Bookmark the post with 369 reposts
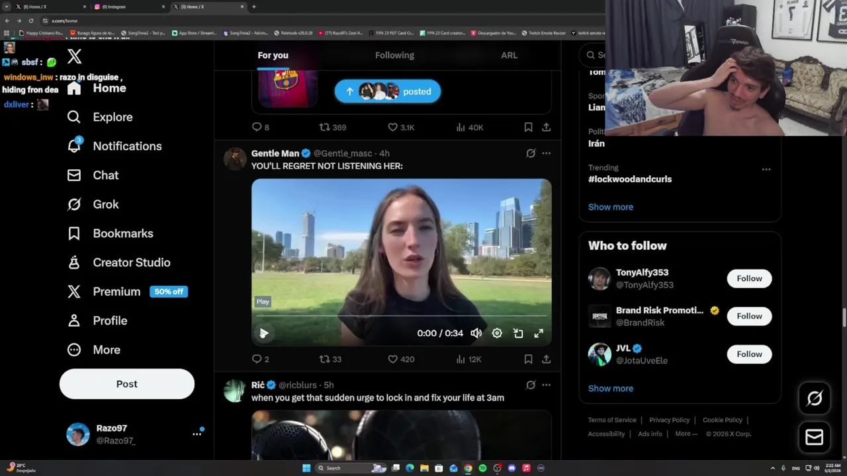Screen dimensions: 847x476 coord(528,127)
